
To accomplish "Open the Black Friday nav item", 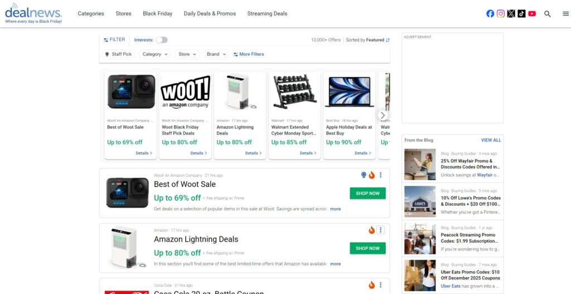I will (157, 13).
